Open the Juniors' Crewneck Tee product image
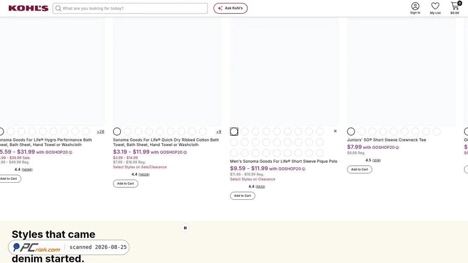This screenshot has width=468, height=263. pos(401,71)
